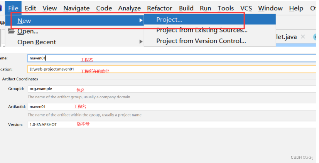319x163 pixels.
Task: Open the View menu
Action: click(x=50, y=8)
